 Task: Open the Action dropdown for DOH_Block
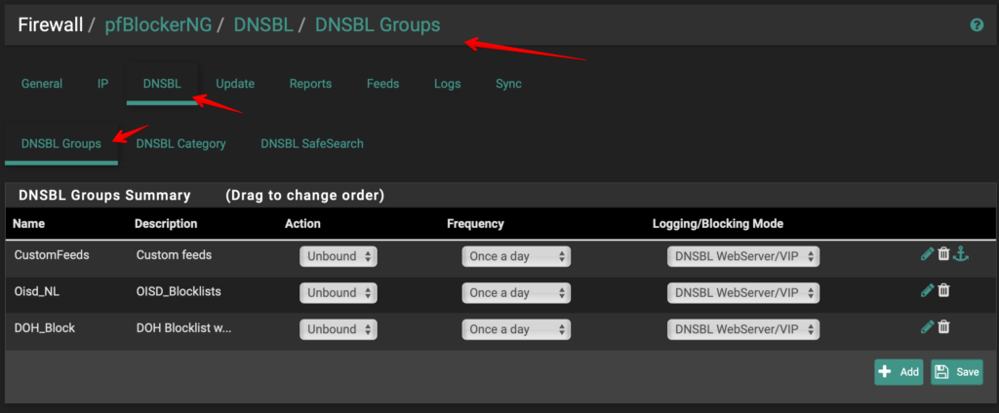point(339,329)
